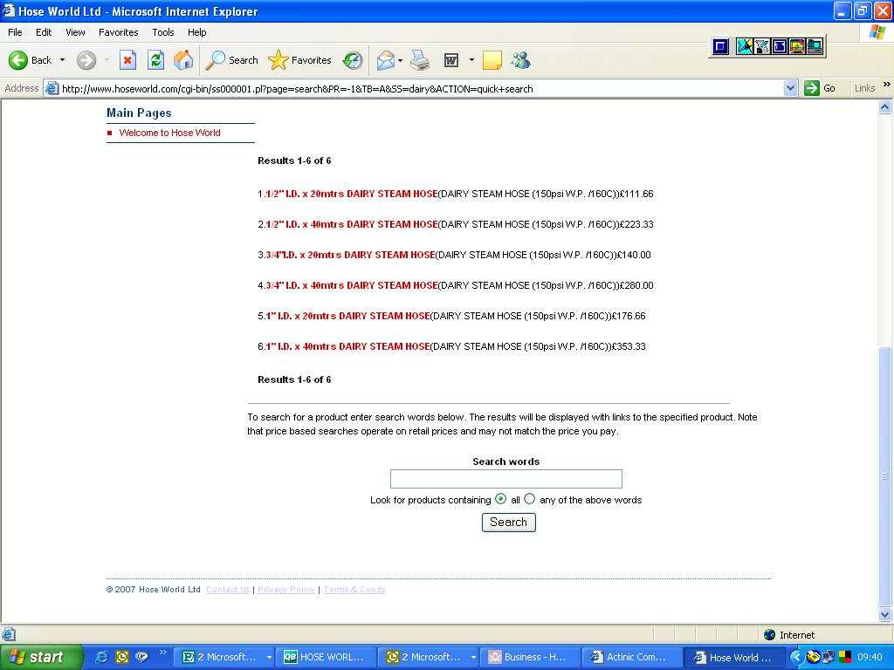Open the 3/4" I.D. x 20mtrs hose result
This screenshot has height=670, width=894.
point(349,255)
